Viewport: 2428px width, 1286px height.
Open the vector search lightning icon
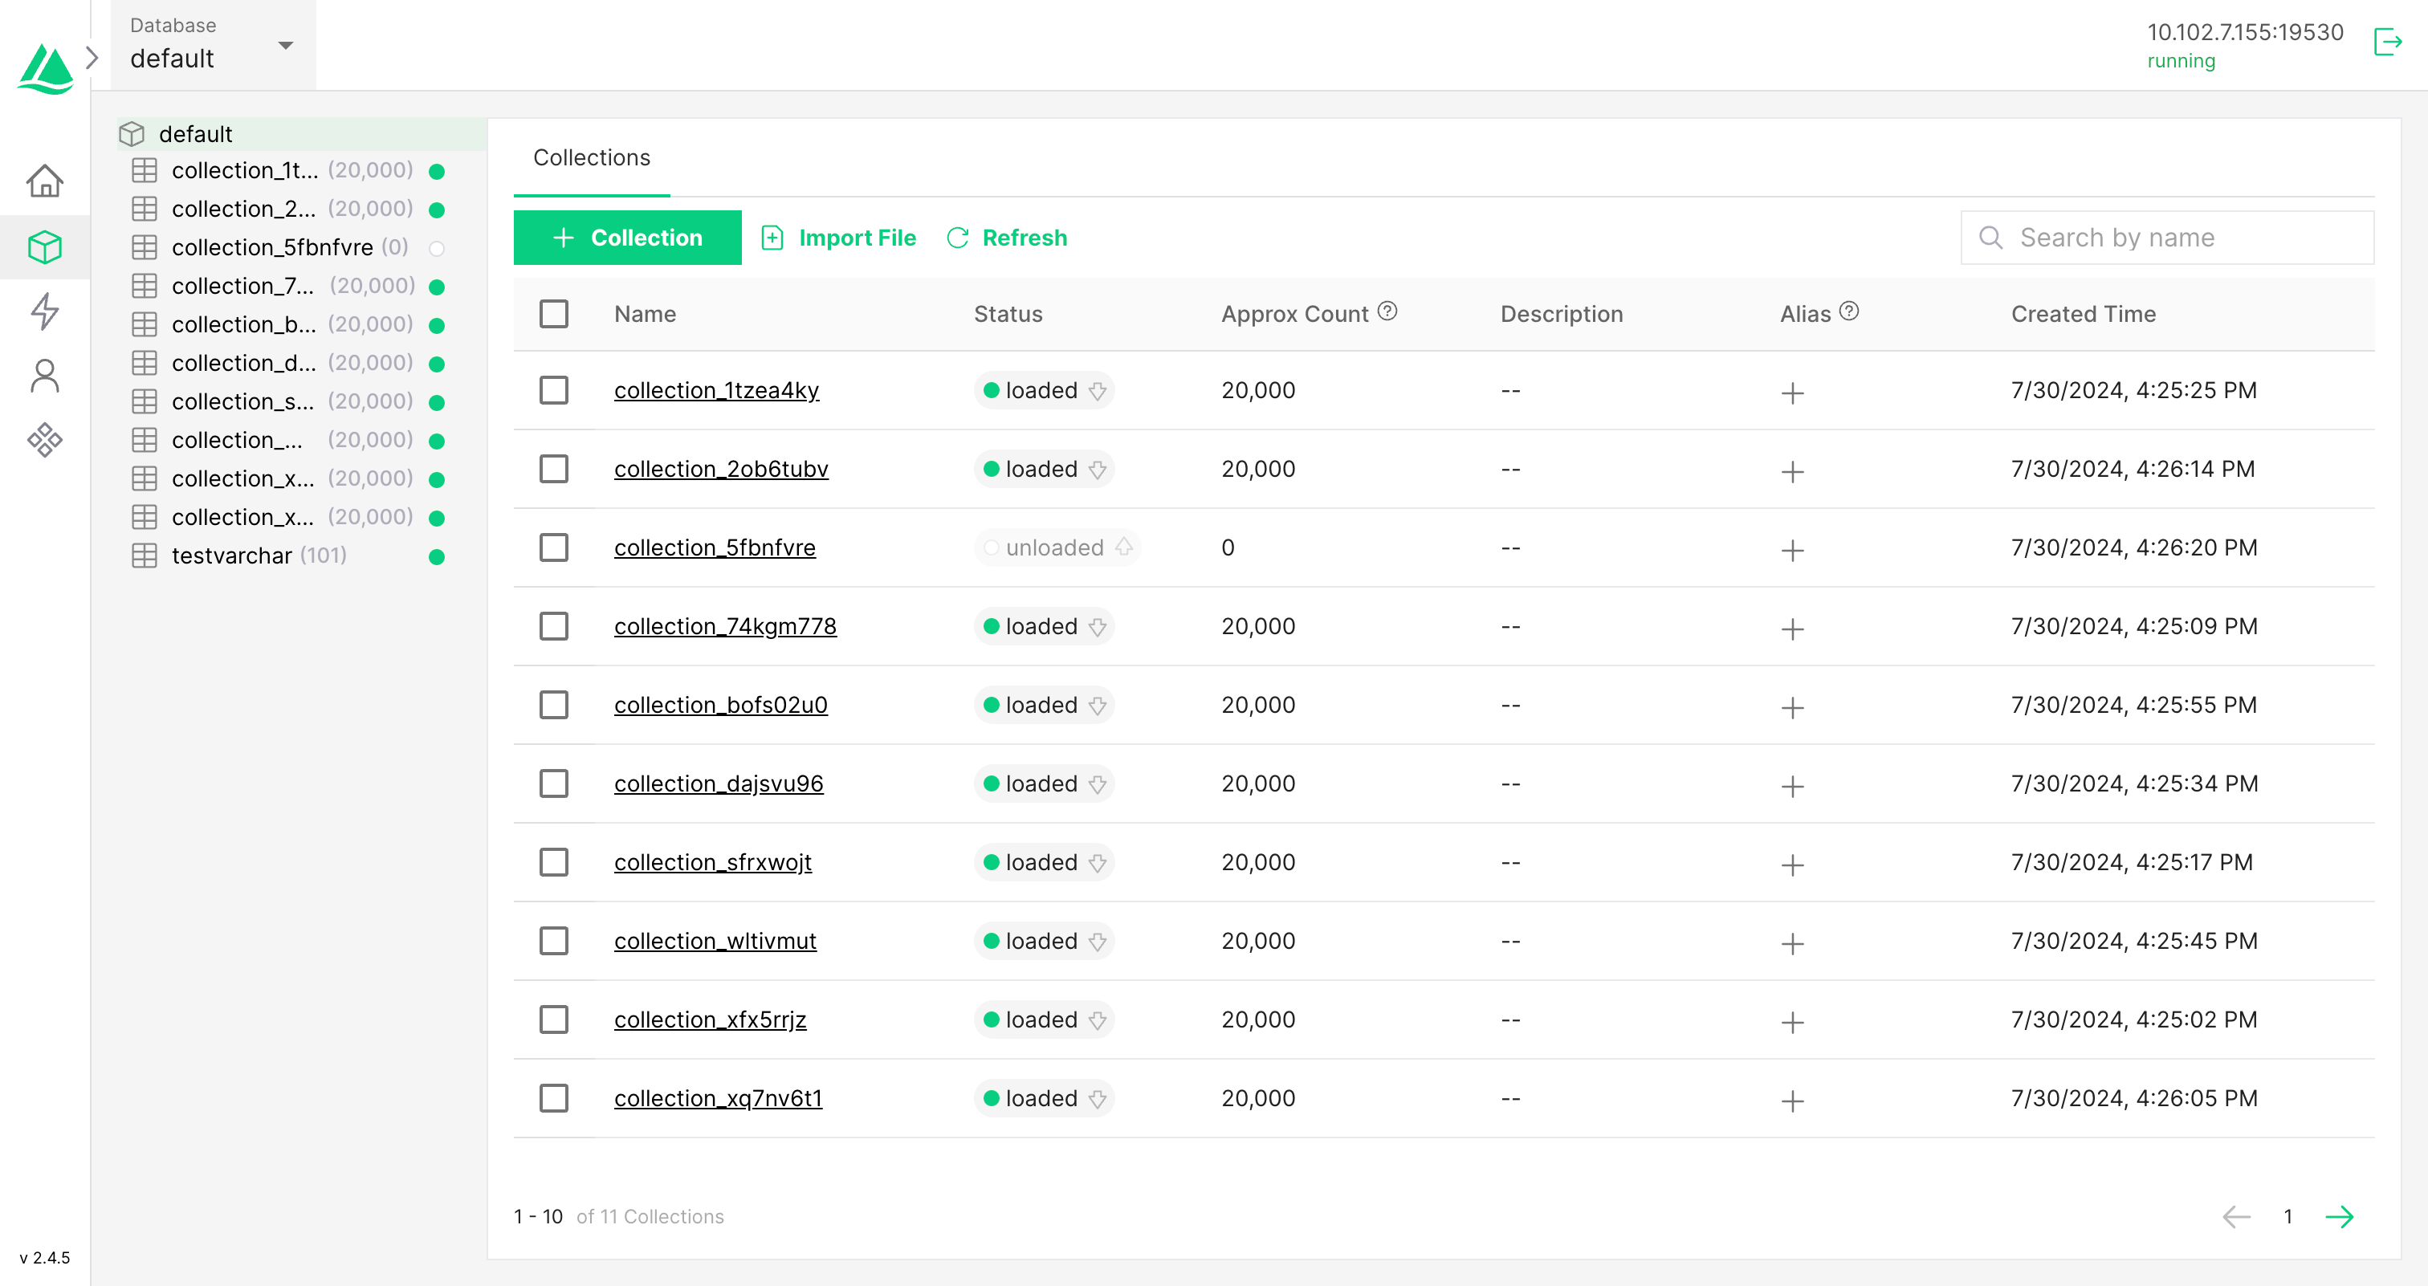pyautogui.click(x=44, y=311)
